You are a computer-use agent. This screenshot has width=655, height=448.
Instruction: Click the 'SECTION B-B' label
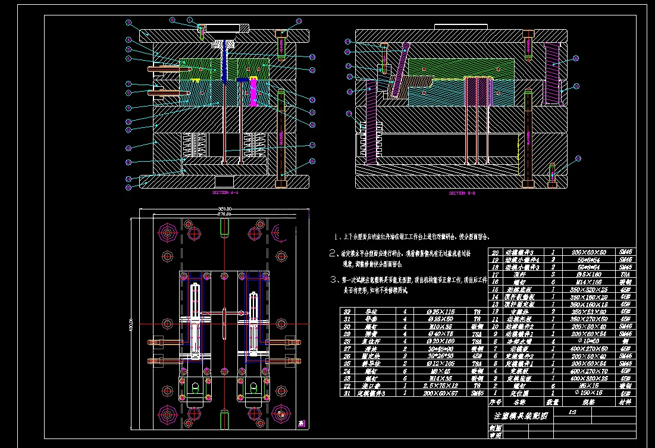click(x=462, y=193)
